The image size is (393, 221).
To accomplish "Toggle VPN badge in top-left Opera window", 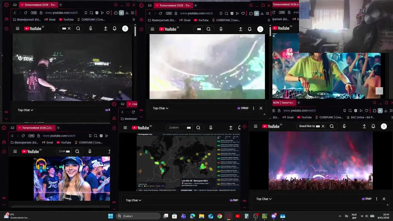I will pos(34,13).
